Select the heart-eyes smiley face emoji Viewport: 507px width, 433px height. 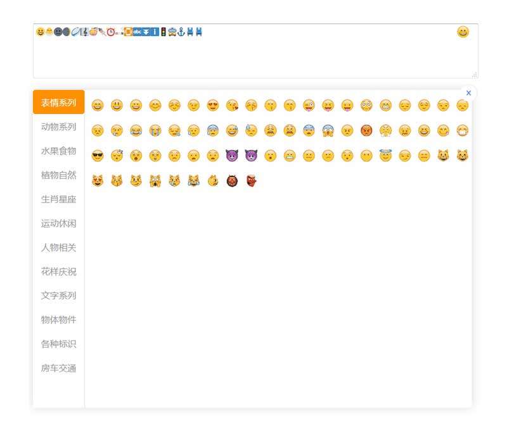[212, 106]
